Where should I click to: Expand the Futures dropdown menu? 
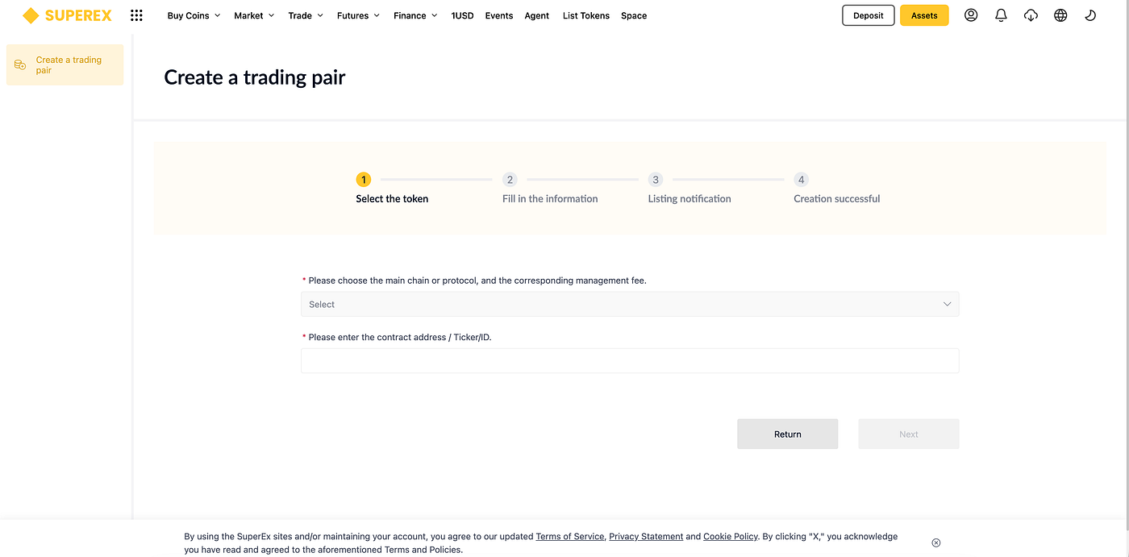pos(358,15)
